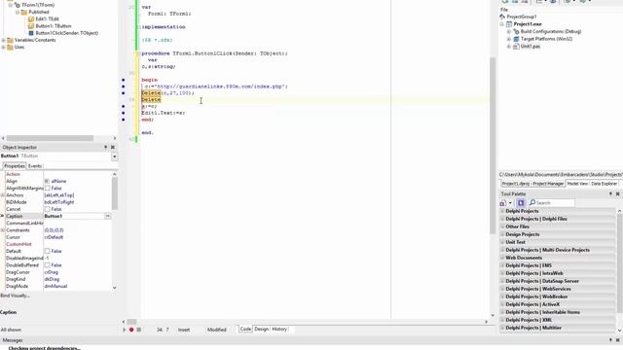Expand Delphi Projects | ActiveX category

click(x=502, y=304)
